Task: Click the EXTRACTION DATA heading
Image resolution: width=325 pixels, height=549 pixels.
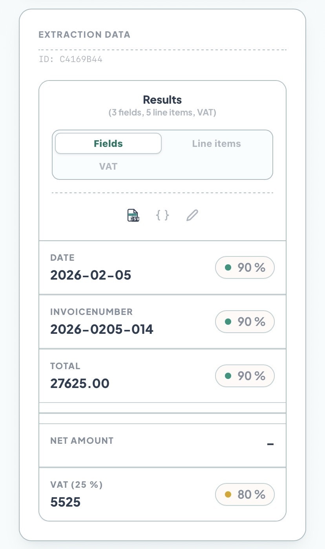Action: tap(85, 35)
